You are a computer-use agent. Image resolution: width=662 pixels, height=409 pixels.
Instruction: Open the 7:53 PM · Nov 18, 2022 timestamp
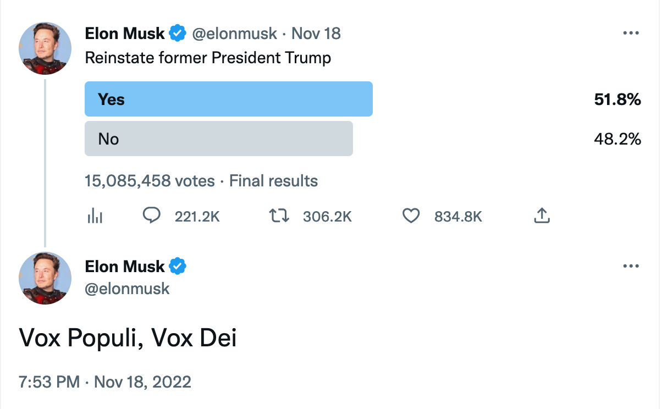(x=105, y=382)
